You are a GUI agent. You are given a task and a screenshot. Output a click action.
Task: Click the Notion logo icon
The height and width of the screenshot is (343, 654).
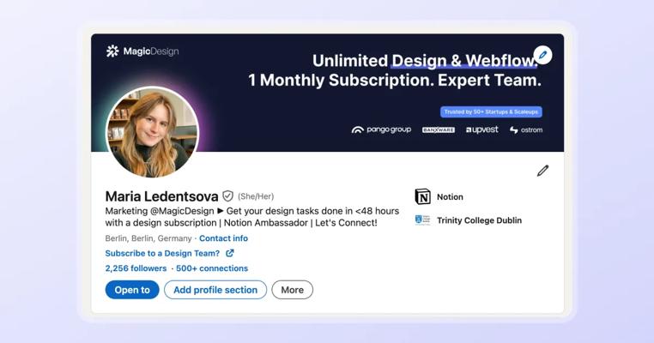point(422,196)
